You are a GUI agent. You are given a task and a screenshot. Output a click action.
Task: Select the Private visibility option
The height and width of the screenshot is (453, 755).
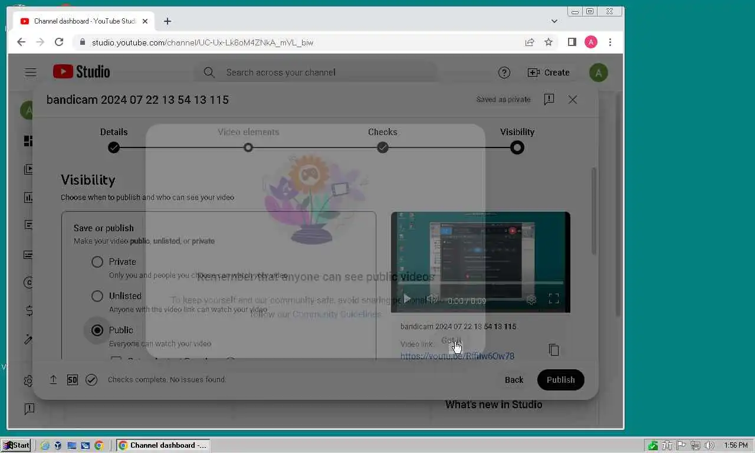pyautogui.click(x=97, y=262)
